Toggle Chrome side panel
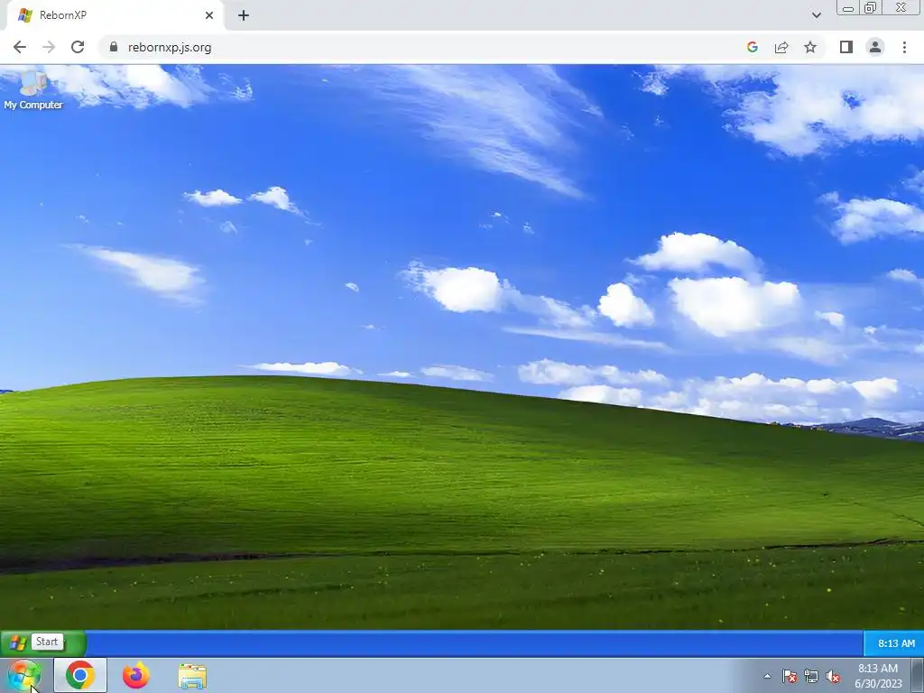Viewport: 924px width, 693px height. [x=846, y=47]
